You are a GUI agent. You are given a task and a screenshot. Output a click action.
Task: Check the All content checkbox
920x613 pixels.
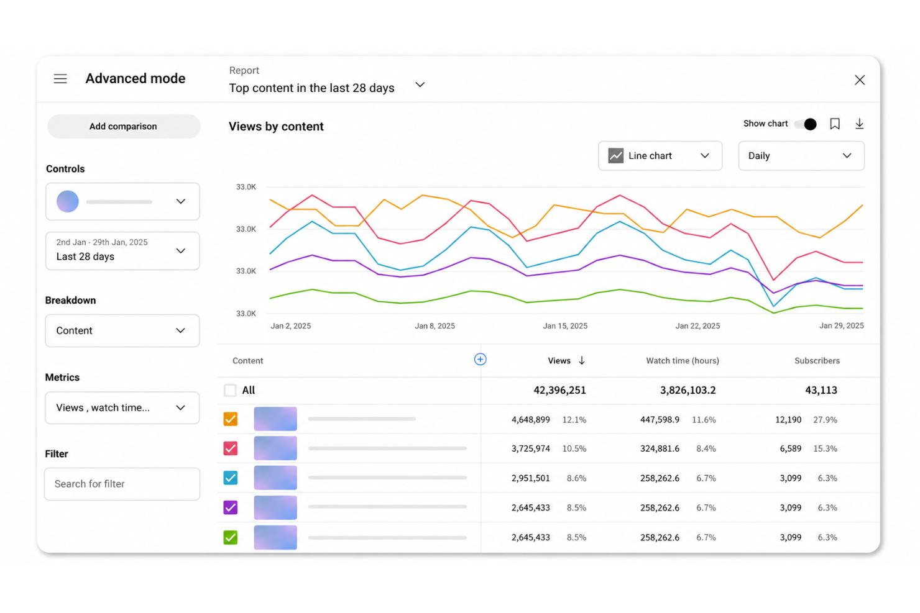tap(230, 390)
